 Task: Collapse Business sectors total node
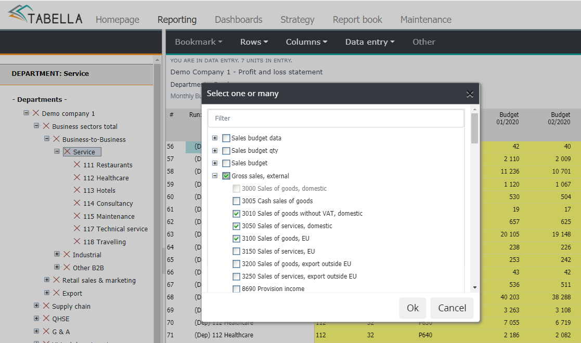(36, 126)
